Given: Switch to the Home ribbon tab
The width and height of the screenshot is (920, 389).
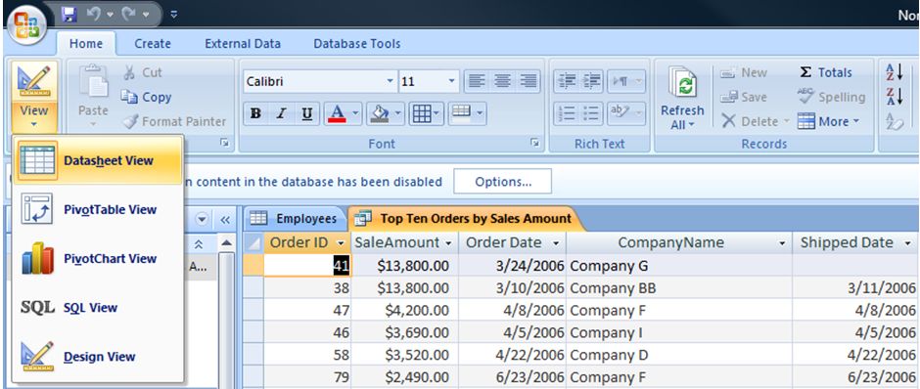Looking at the screenshot, I should [x=86, y=43].
